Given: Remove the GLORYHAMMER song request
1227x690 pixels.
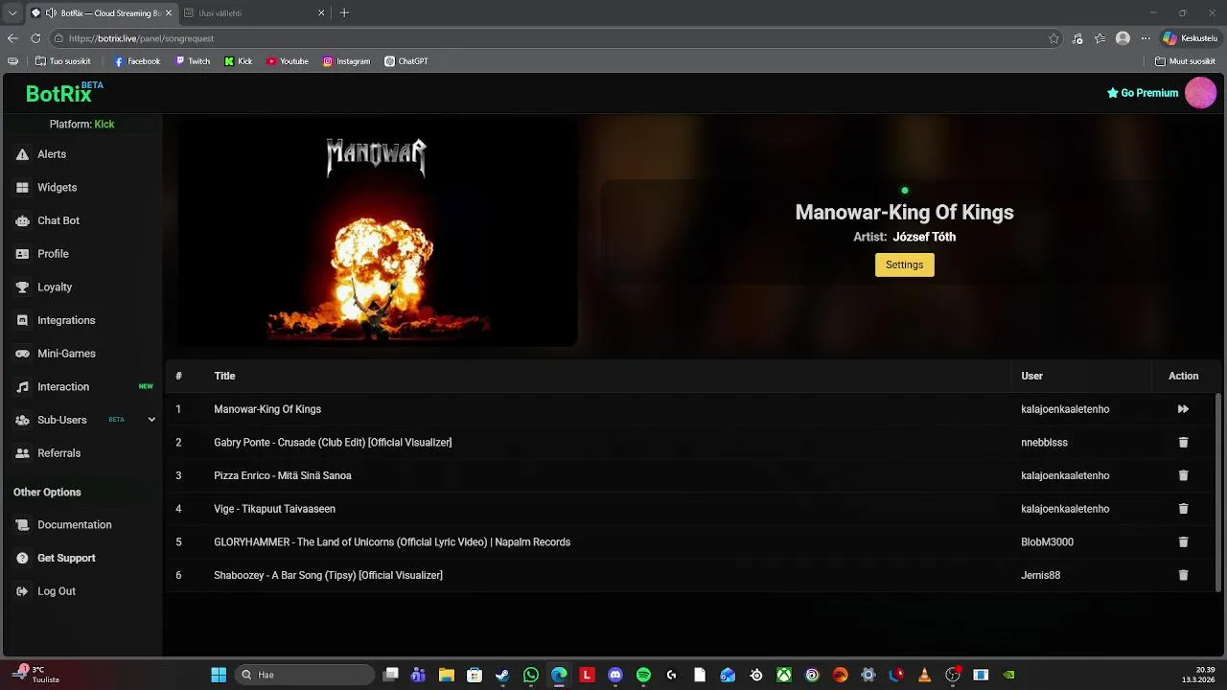Looking at the screenshot, I should click(1183, 542).
